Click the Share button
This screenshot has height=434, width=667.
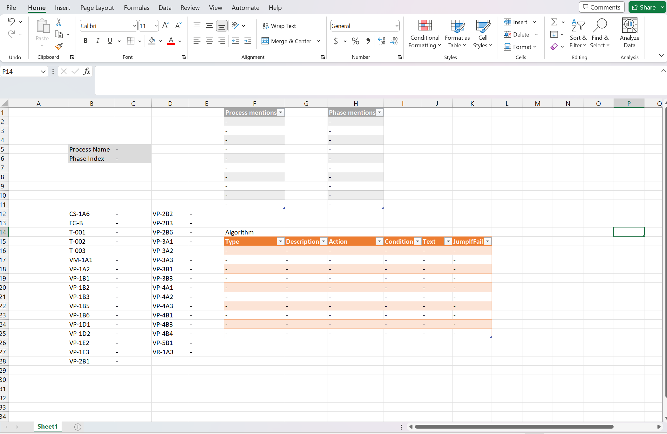[x=644, y=7]
